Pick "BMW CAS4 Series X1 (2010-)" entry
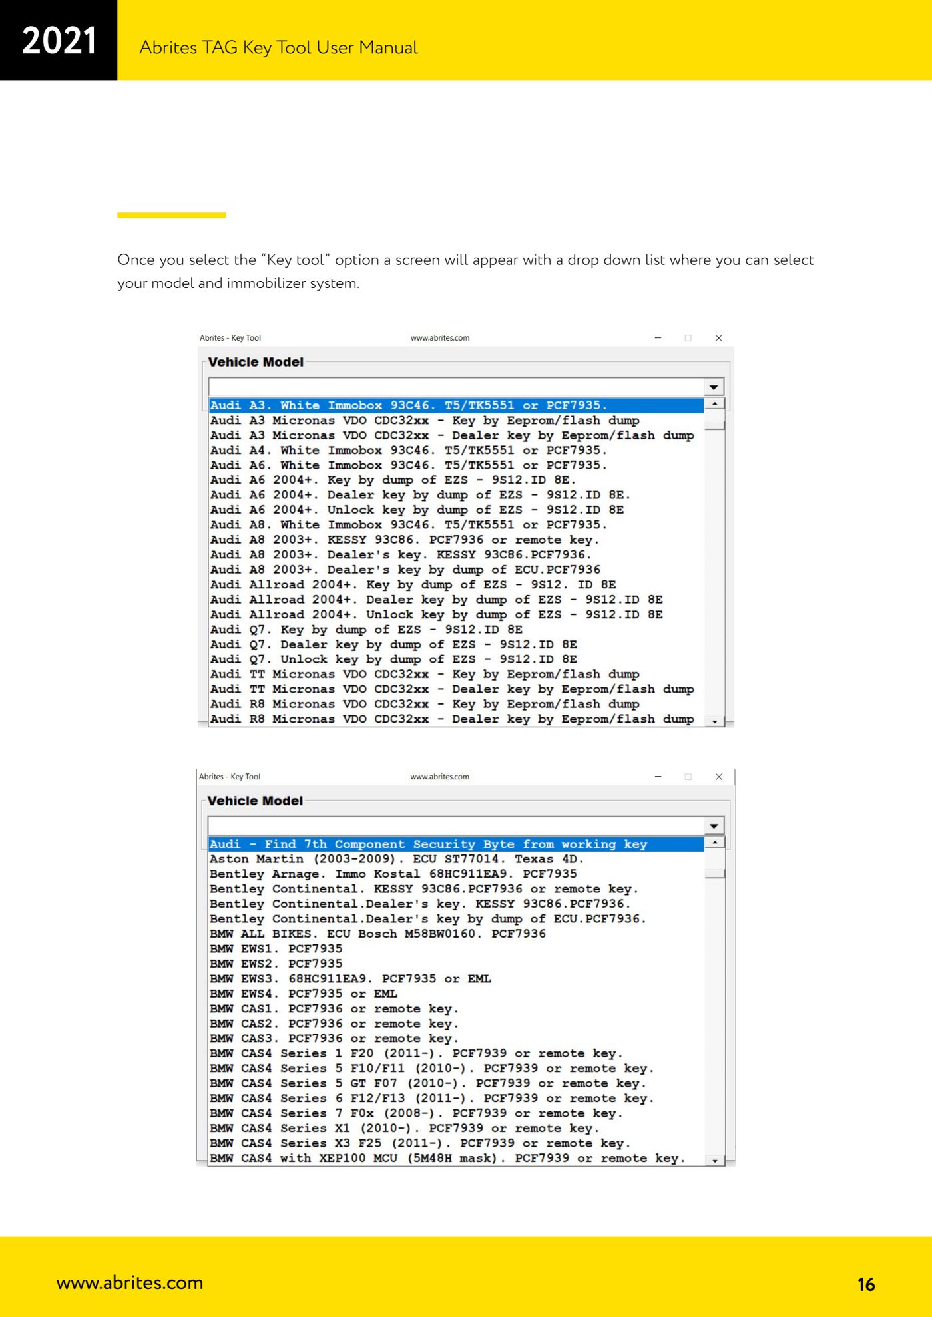Image resolution: width=932 pixels, height=1317 pixels. [457, 1129]
